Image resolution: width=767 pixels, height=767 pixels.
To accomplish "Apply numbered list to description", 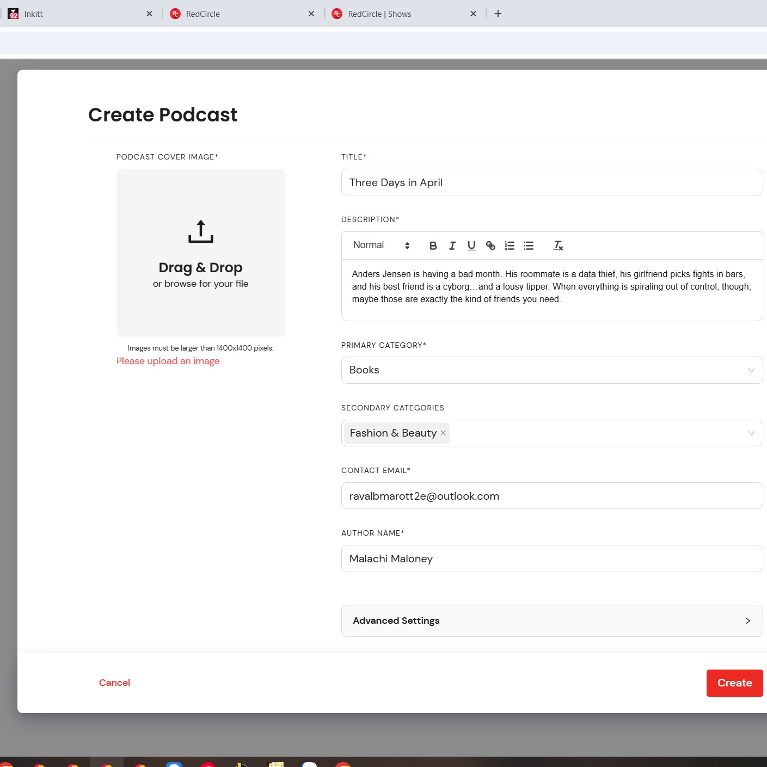I will click(x=510, y=246).
